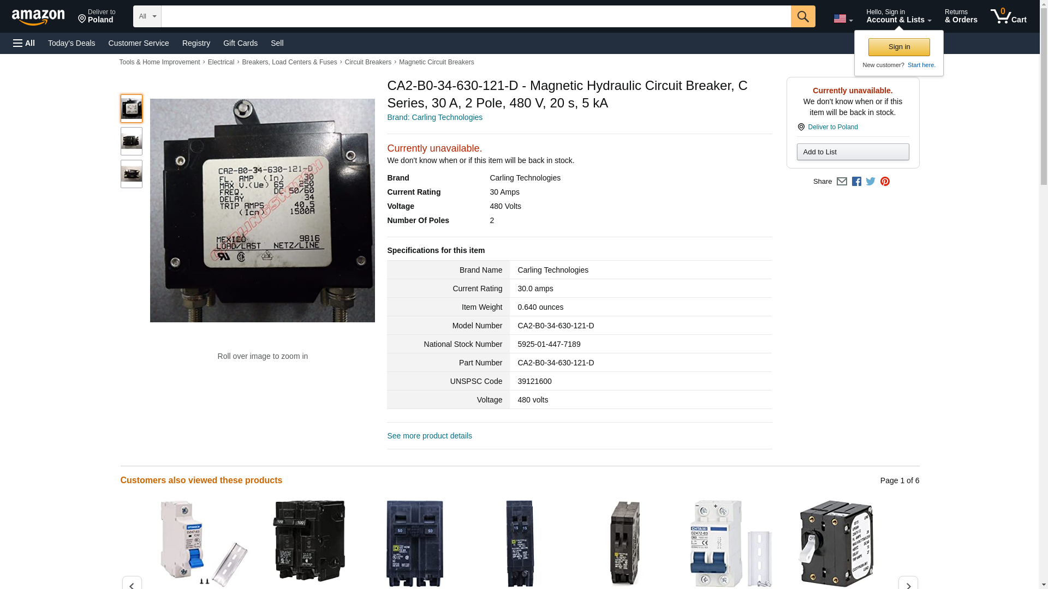1048x589 pixels.
Task: Click the Brand: Carling Technologies link
Action: (434, 117)
